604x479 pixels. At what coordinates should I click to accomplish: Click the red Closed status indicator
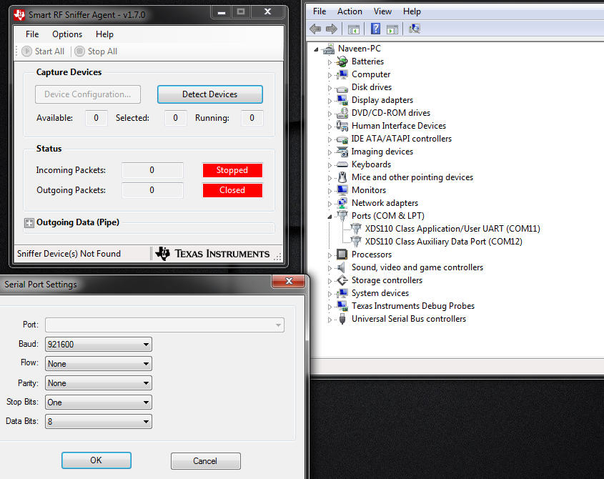232,190
